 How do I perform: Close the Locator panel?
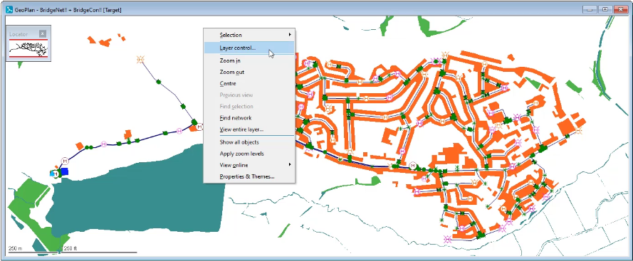tap(43, 34)
